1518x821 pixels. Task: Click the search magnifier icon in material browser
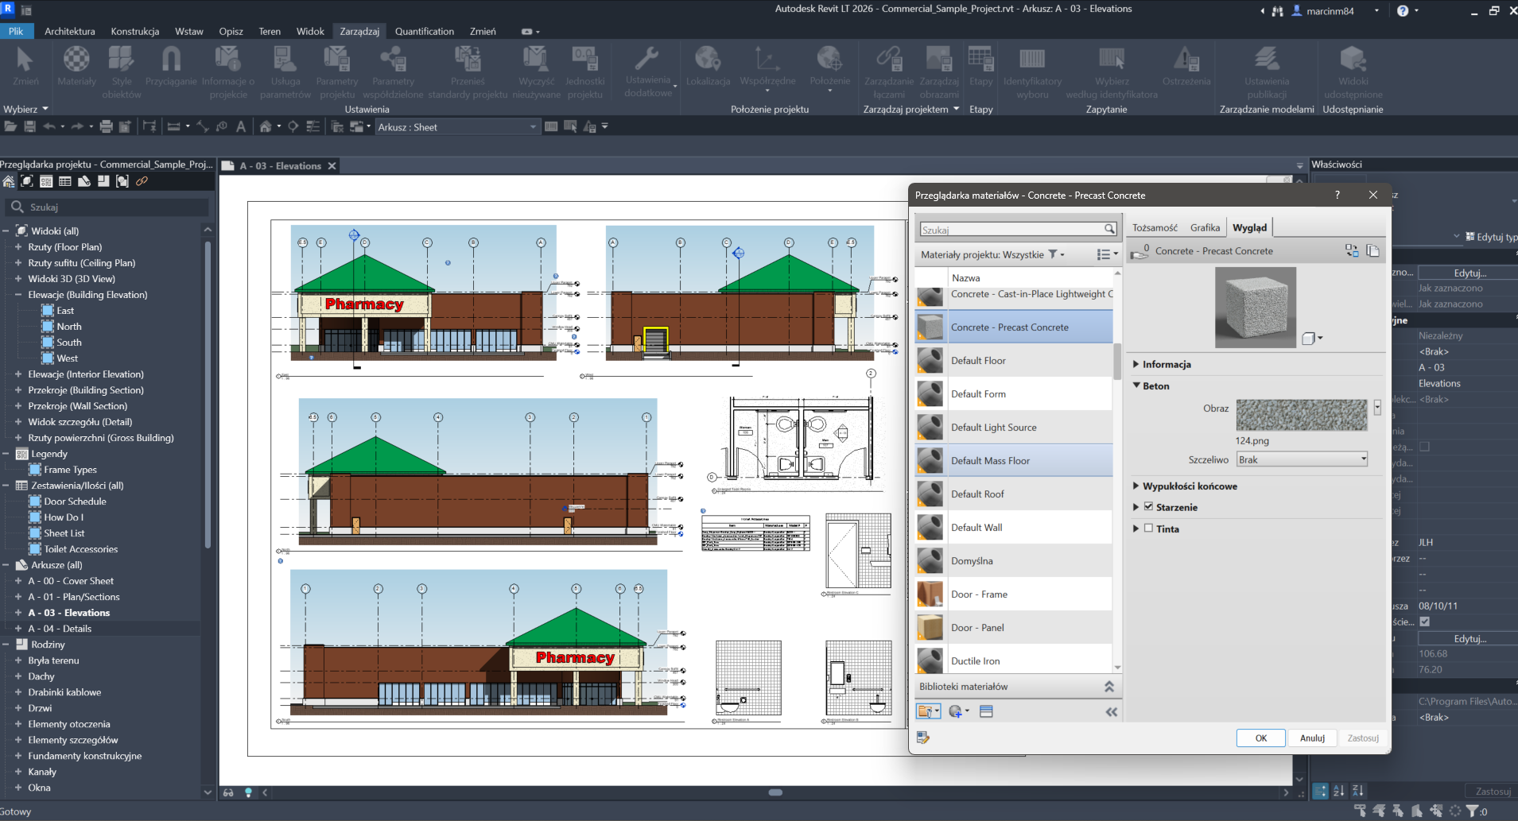coord(1109,230)
